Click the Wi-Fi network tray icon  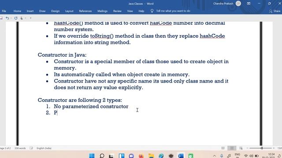tap(246, 156)
